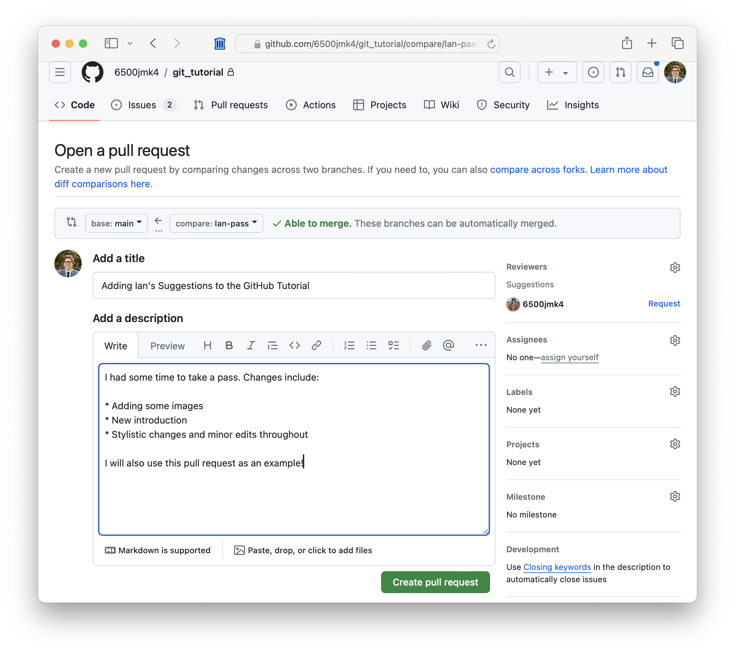Screen dimensions: 735x653
Task: Select the Write tab of the editor
Action: 116,346
